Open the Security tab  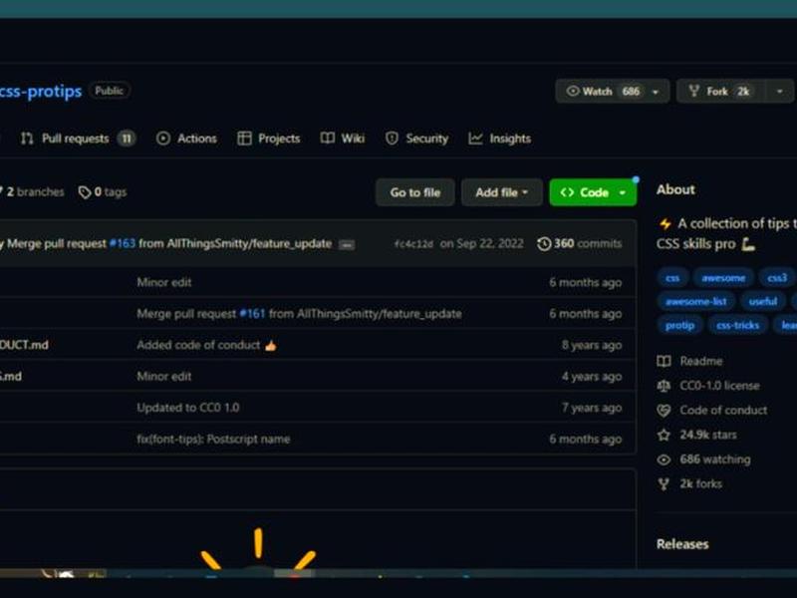(x=416, y=139)
